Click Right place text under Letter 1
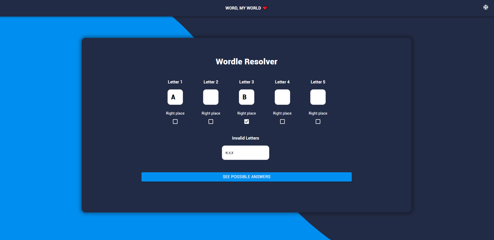Image resolution: width=494 pixels, height=240 pixels. [x=175, y=113]
